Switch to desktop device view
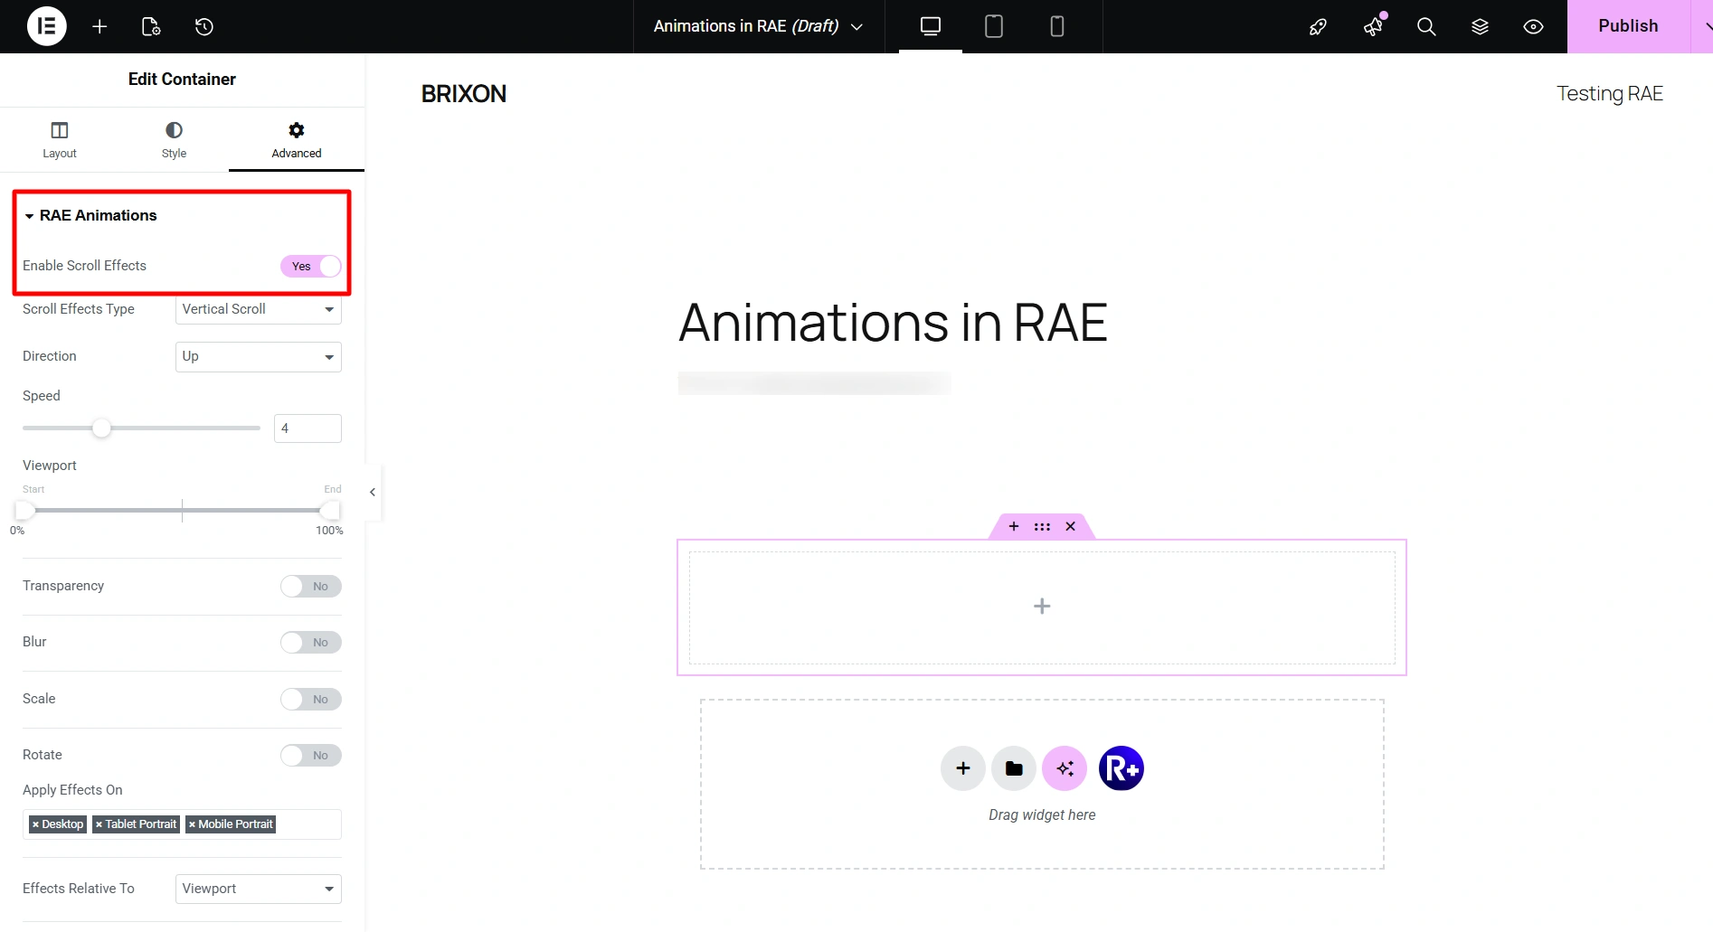 pyautogui.click(x=931, y=26)
